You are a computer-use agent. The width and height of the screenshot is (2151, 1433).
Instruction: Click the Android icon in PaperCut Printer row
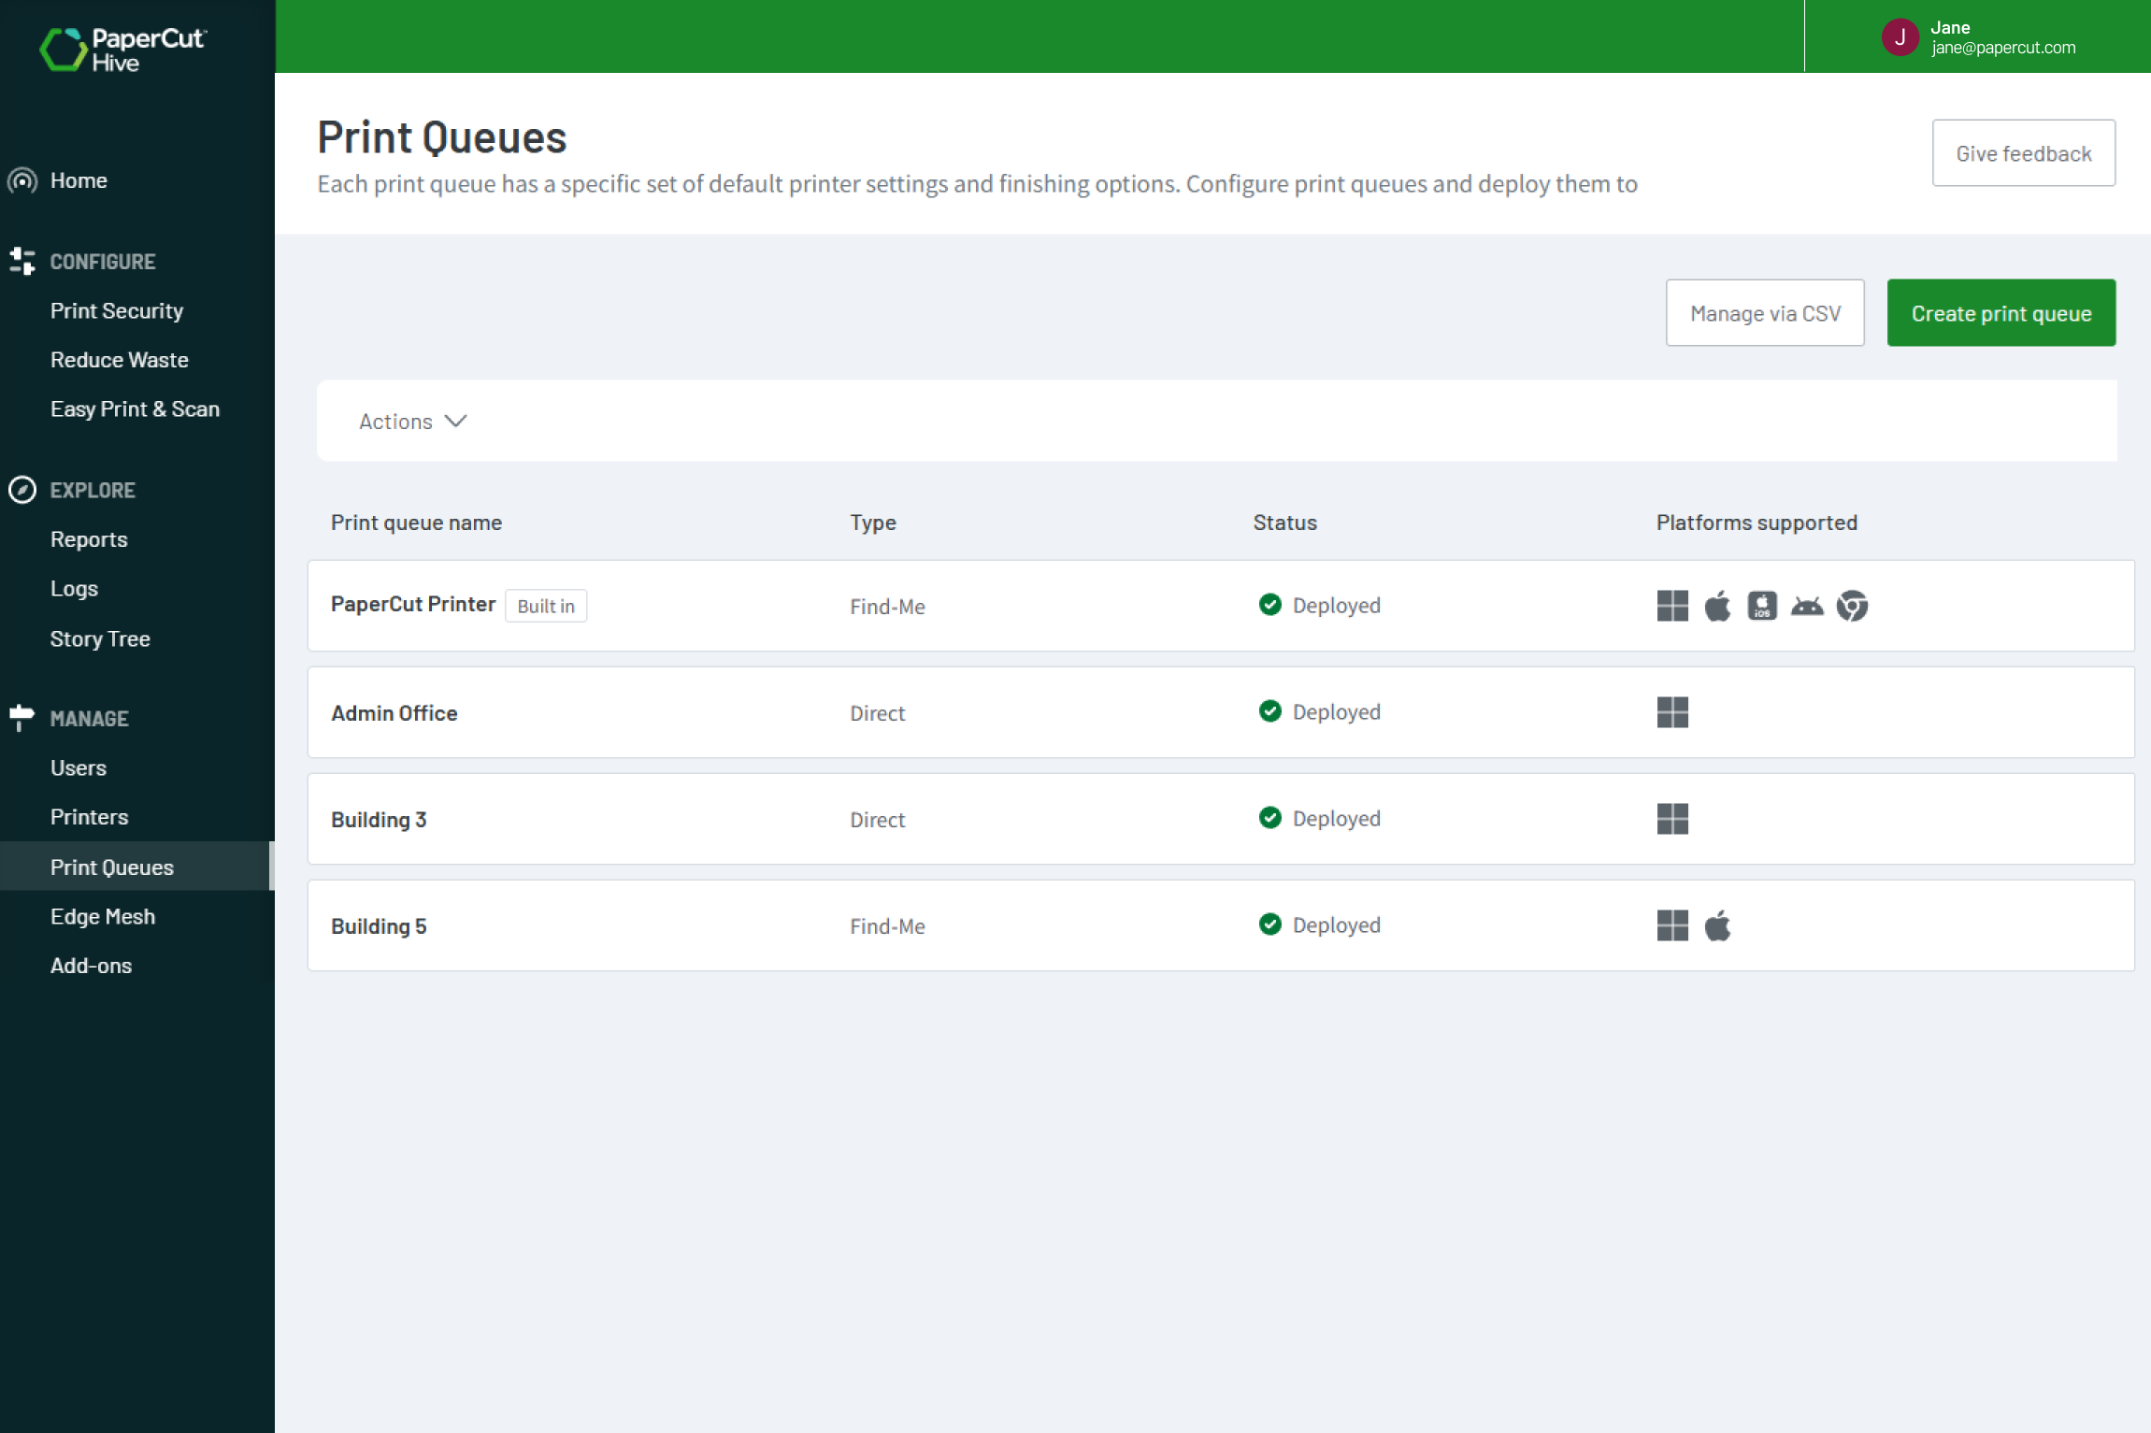pyautogui.click(x=1806, y=606)
